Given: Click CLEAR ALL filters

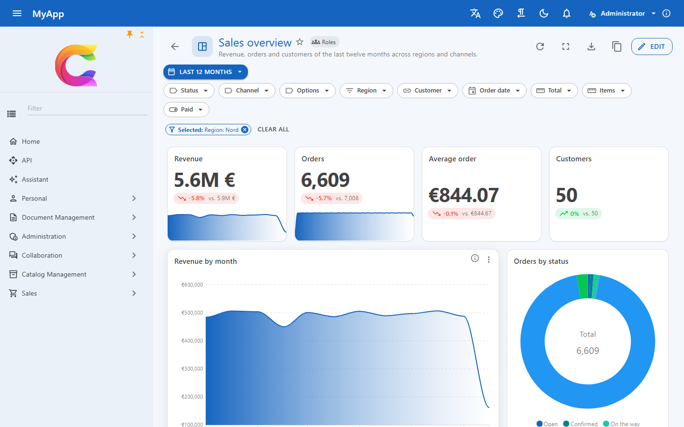Looking at the screenshot, I should 273,130.
